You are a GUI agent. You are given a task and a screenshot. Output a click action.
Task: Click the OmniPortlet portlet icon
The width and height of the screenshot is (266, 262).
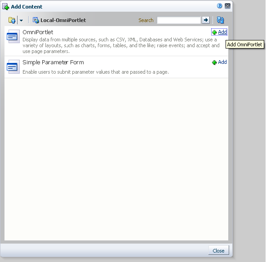[13, 36]
